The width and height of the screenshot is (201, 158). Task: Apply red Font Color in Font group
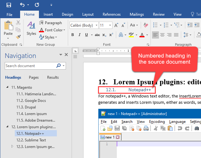[x=142, y=35]
